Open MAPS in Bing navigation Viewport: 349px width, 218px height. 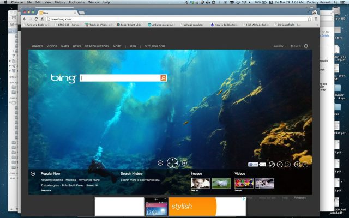point(65,46)
